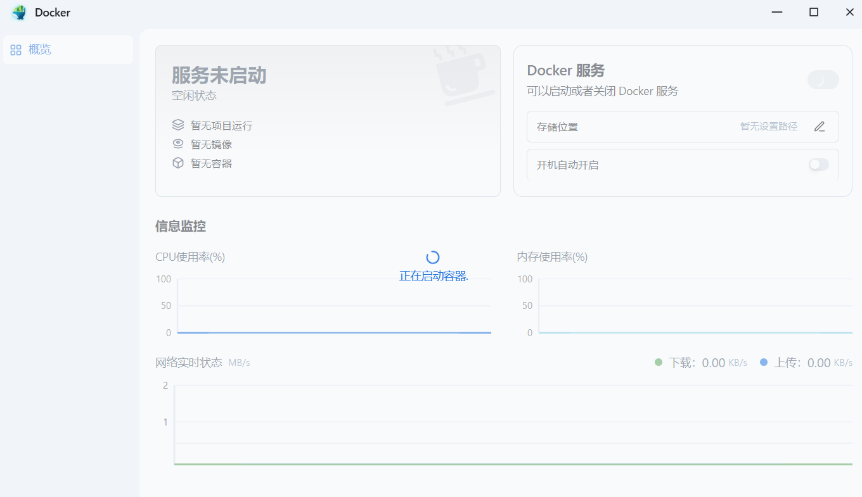Click the blue 上传 legend dot
Viewport: 862px width, 497px height.
click(x=762, y=362)
